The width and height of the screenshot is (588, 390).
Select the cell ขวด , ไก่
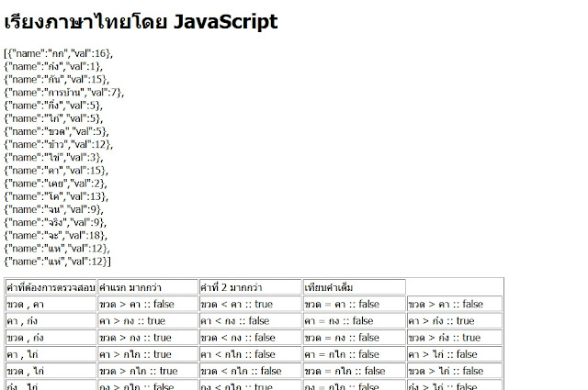tap(51, 371)
